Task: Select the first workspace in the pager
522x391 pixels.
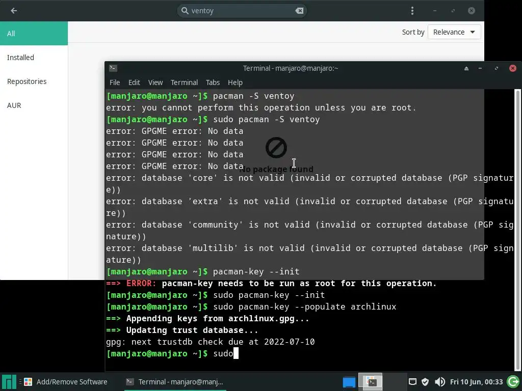Action: coord(370,382)
